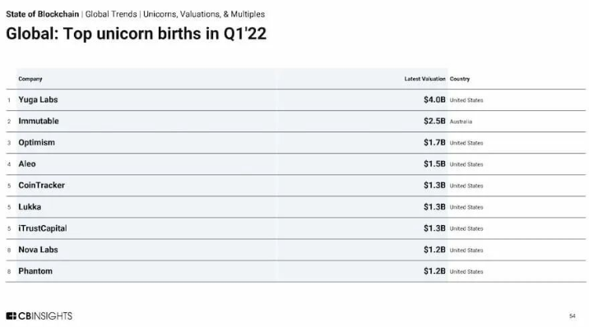Click the CB Insights logo icon
Image resolution: width=589 pixels, height=327 pixels.
click(x=11, y=316)
